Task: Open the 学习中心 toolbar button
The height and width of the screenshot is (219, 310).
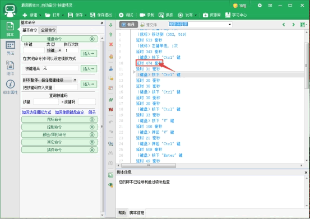Action: (x=236, y=15)
